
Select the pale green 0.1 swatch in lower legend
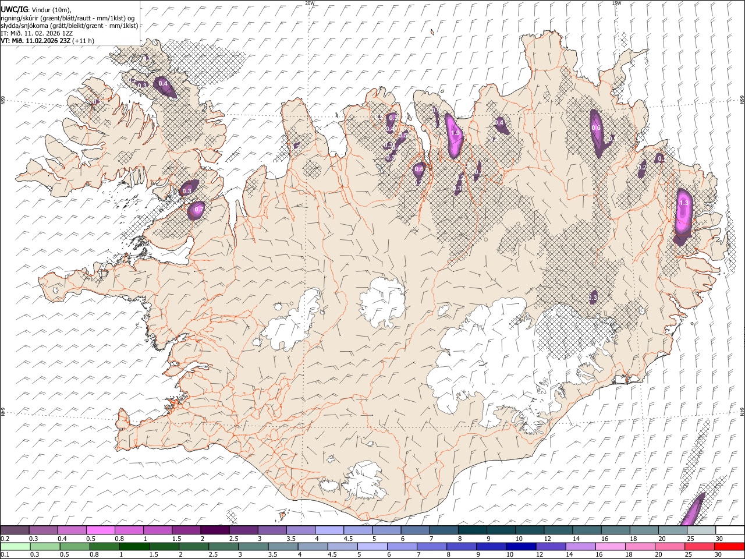(x=16, y=547)
